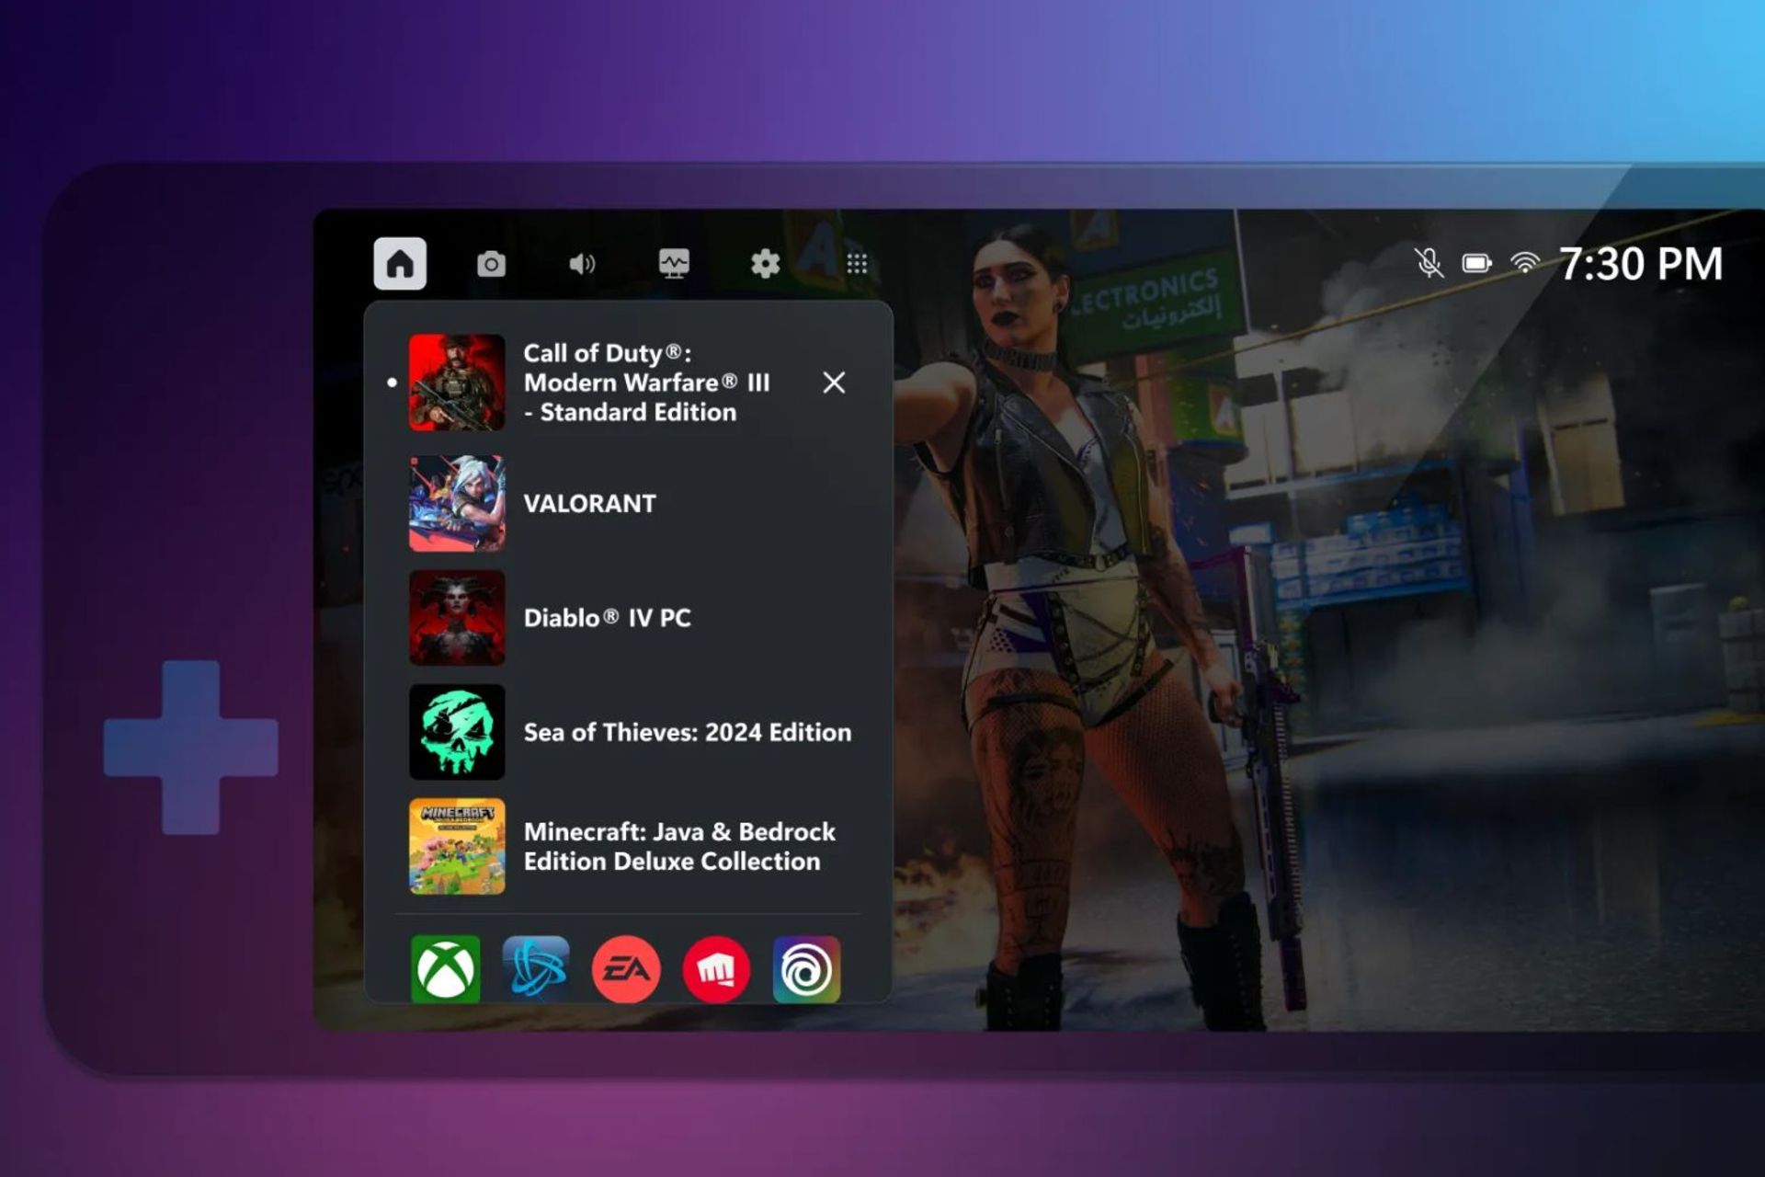Launch the Xbox app icon

pyautogui.click(x=446, y=969)
